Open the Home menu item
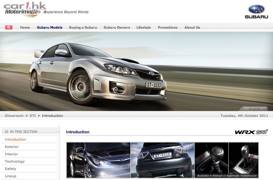Image resolution: width=273 pixels, height=180 pixels. 25,27
